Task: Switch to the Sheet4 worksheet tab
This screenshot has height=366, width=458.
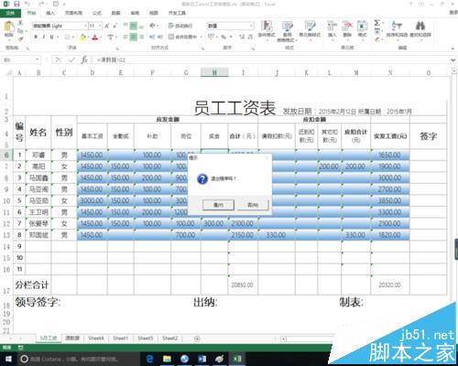Action: tap(96, 339)
